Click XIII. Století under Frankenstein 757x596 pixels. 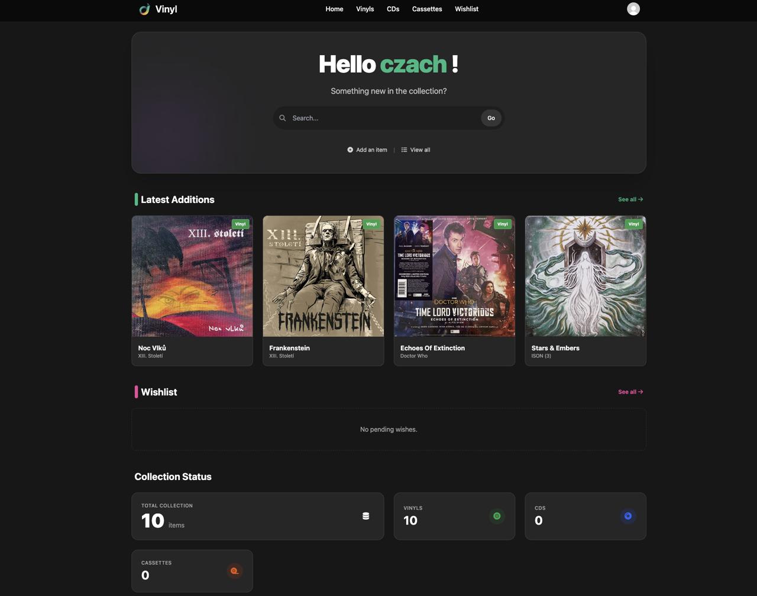pos(282,356)
